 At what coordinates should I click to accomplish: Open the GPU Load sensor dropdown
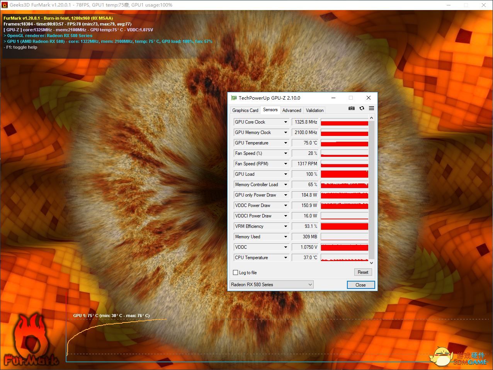click(x=286, y=174)
